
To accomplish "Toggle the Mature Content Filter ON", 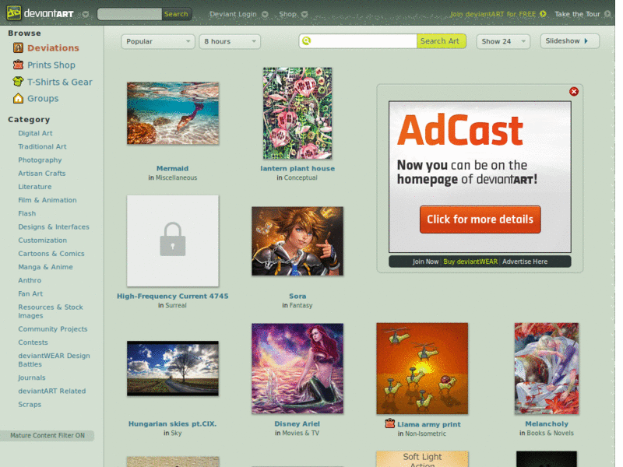I will [48, 435].
